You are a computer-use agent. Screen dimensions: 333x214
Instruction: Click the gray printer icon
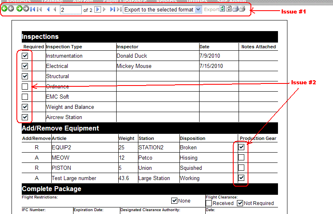[242, 9]
